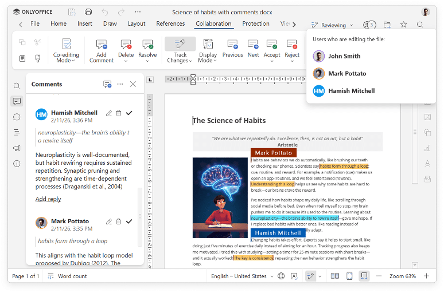Screen dimensions: 444x293
Task: Open the Comments panel from left sidebar
Action: coord(17,101)
